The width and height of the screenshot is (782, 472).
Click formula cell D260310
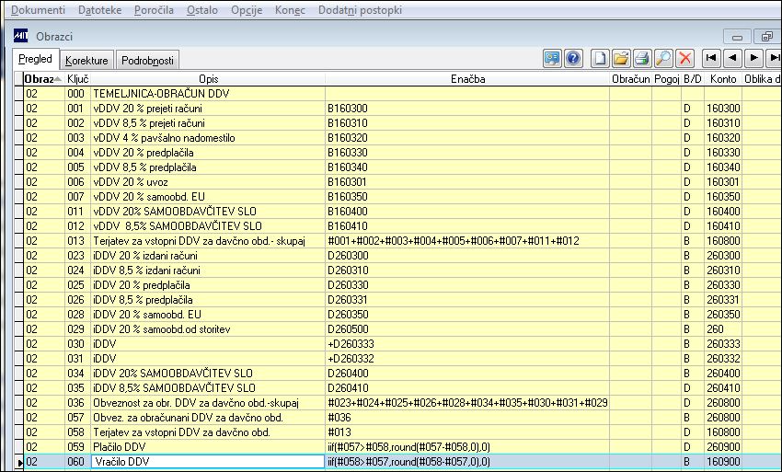[467, 270]
